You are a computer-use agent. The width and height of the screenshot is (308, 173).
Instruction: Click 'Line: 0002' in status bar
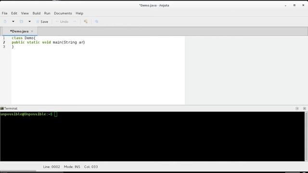pyautogui.click(x=51, y=167)
